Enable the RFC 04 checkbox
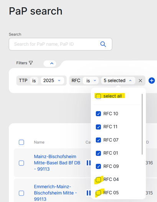Viewport: 157px width, 202px height. point(98,179)
